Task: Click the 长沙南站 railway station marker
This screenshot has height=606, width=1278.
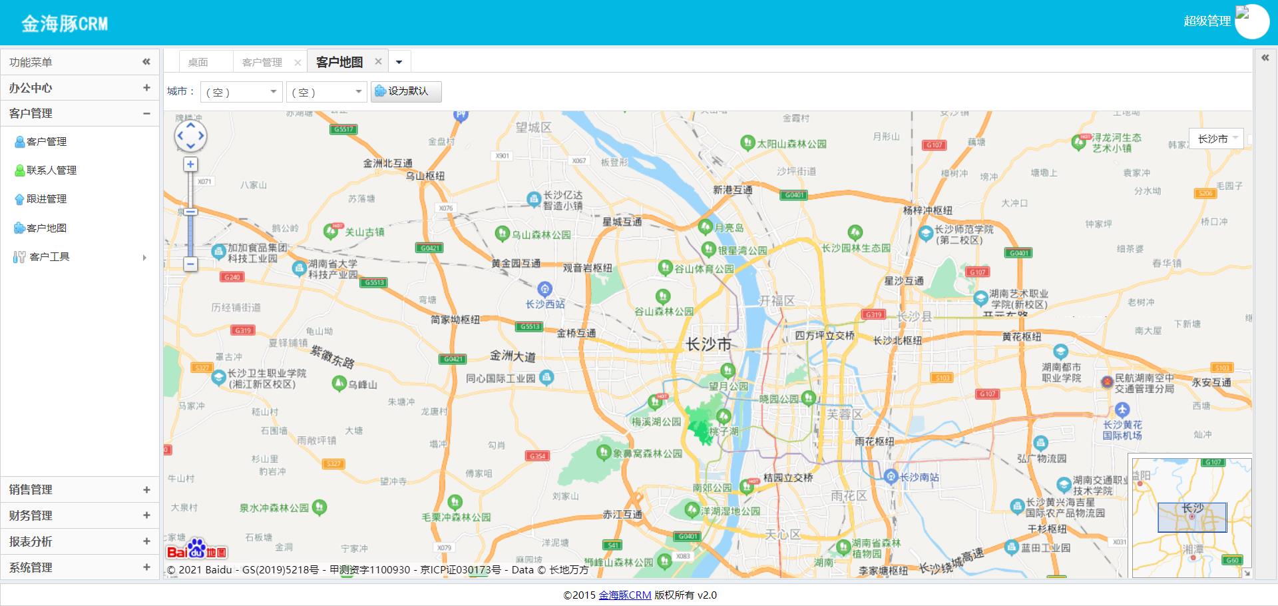Action: pos(891,476)
